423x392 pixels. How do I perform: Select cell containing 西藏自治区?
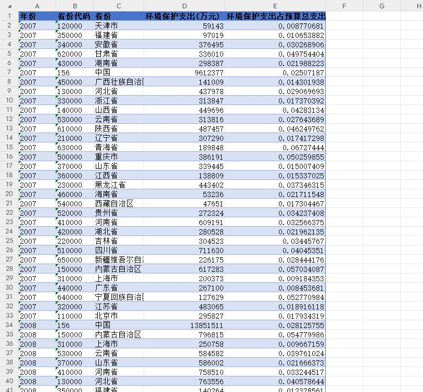click(x=119, y=203)
